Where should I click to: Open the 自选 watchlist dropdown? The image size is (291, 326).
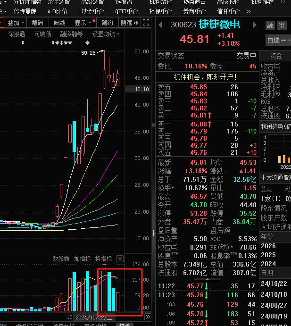[277, 41]
